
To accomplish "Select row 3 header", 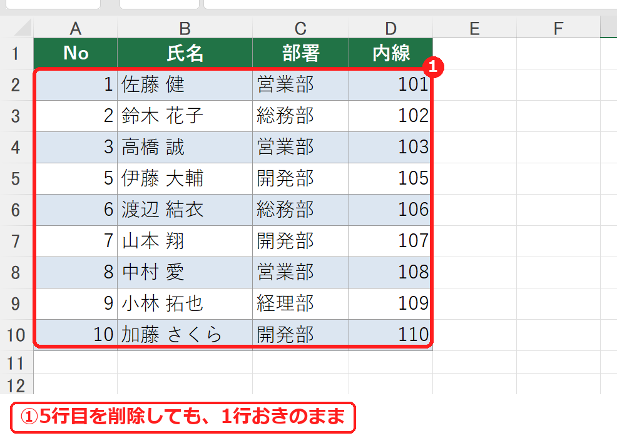I will coord(16,116).
